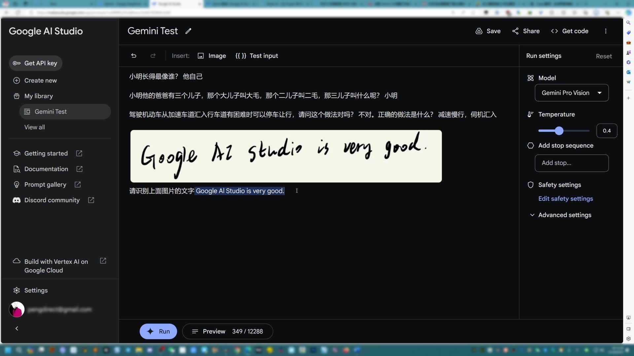This screenshot has height=356, width=634.
Task: Click the Model icon in run settings
Action: pyautogui.click(x=531, y=78)
